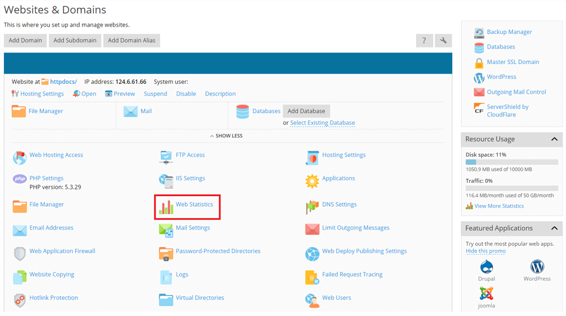Open Databases link next to Add Database
The height and width of the screenshot is (316, 566).
267,111
